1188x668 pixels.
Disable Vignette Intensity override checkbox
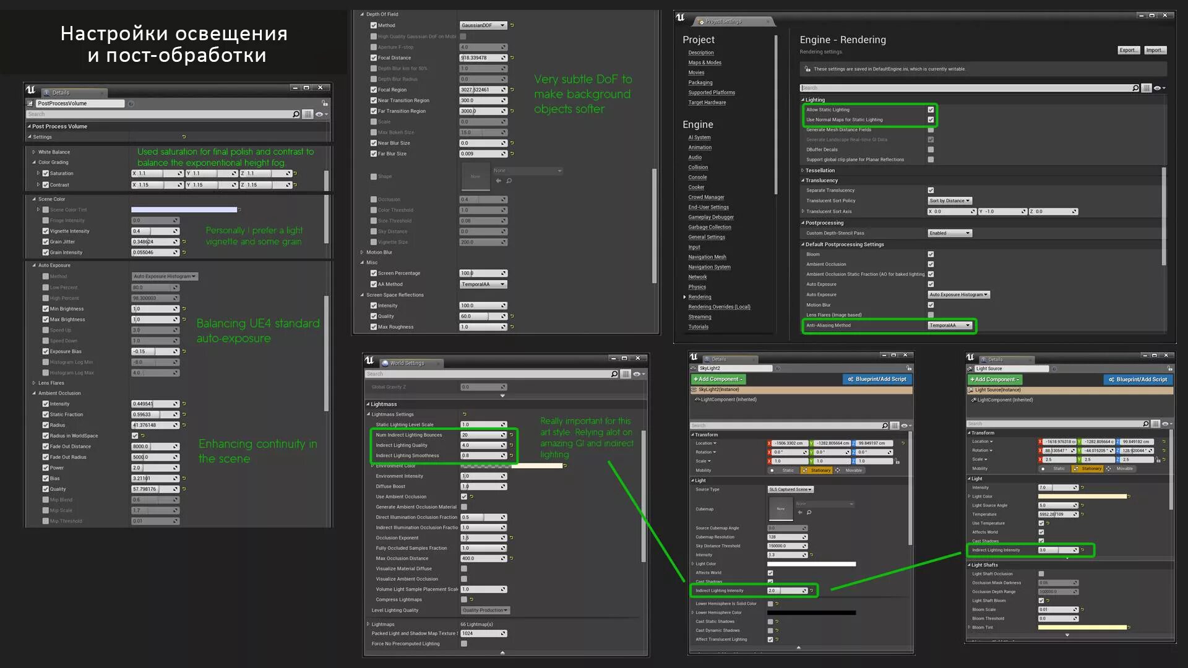click(x=46, y=231)
